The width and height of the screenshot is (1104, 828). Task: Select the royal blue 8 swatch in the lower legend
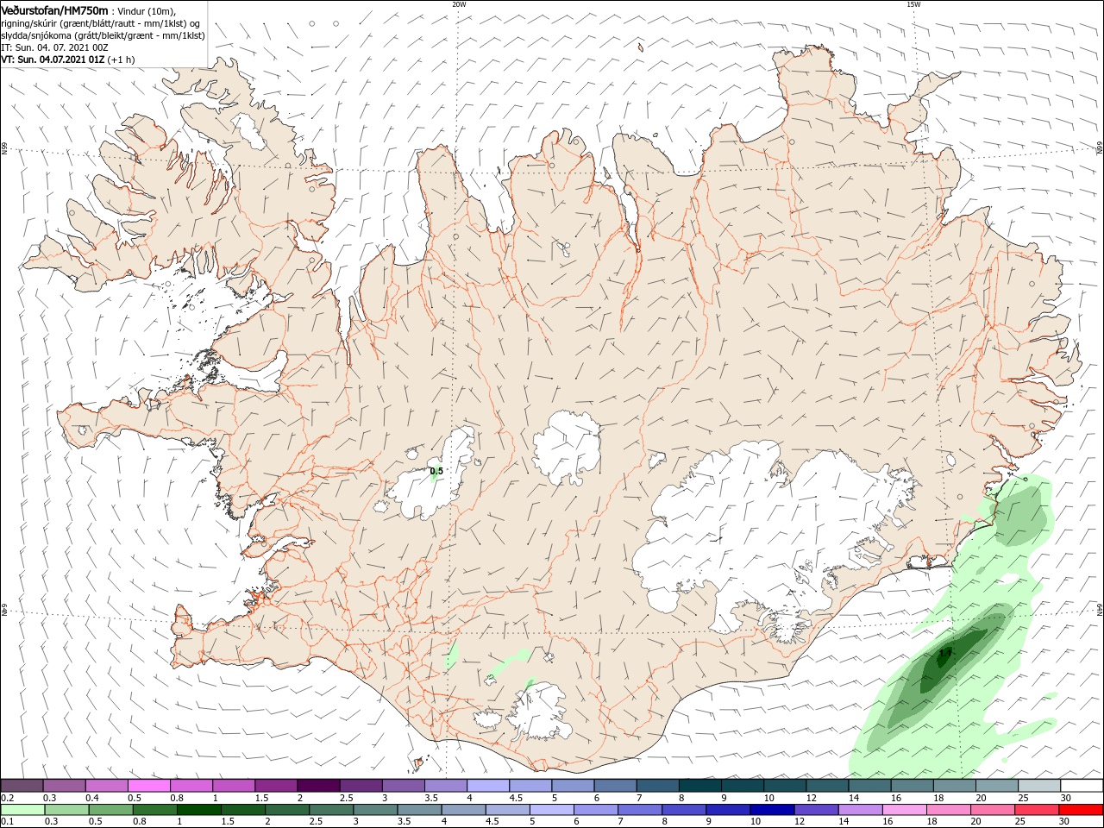(x=685, y=811)
